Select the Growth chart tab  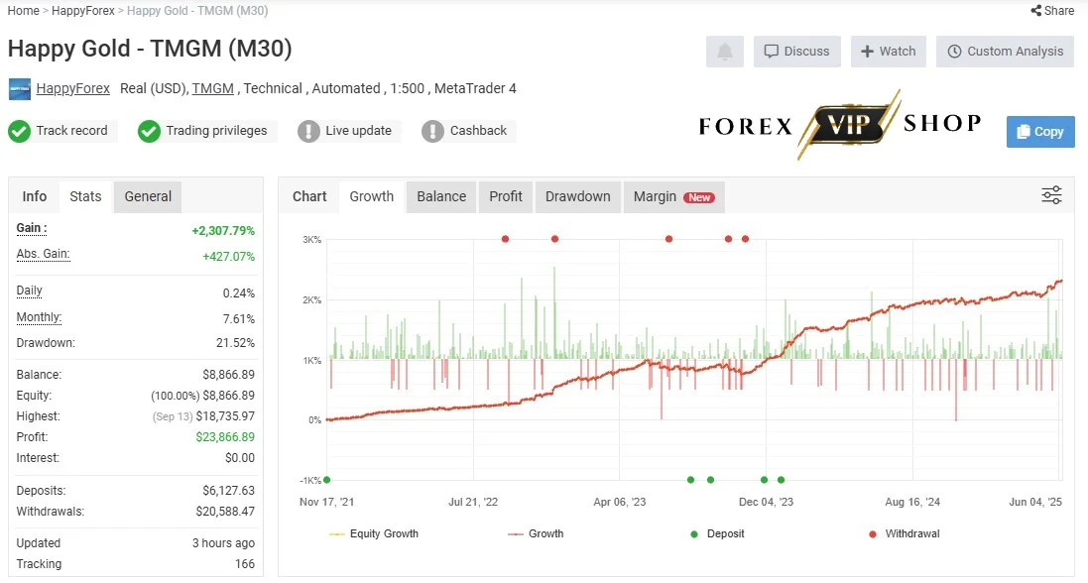(371, 196)
